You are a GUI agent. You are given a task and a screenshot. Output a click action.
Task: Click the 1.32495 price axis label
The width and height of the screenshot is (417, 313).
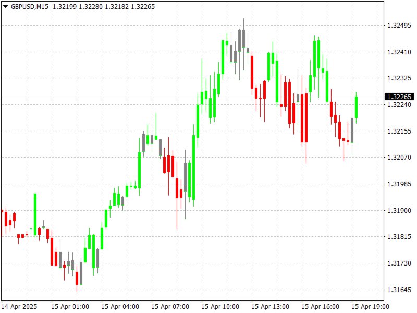399,25
